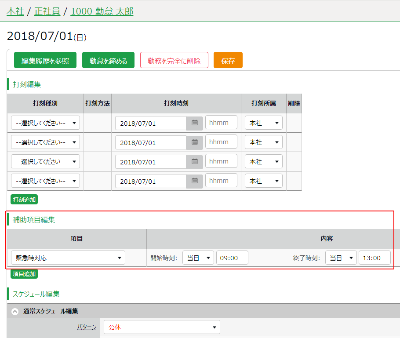Open 本社 breadcrumb link
This screenshot has height=338, width=400.
(15, 11)
